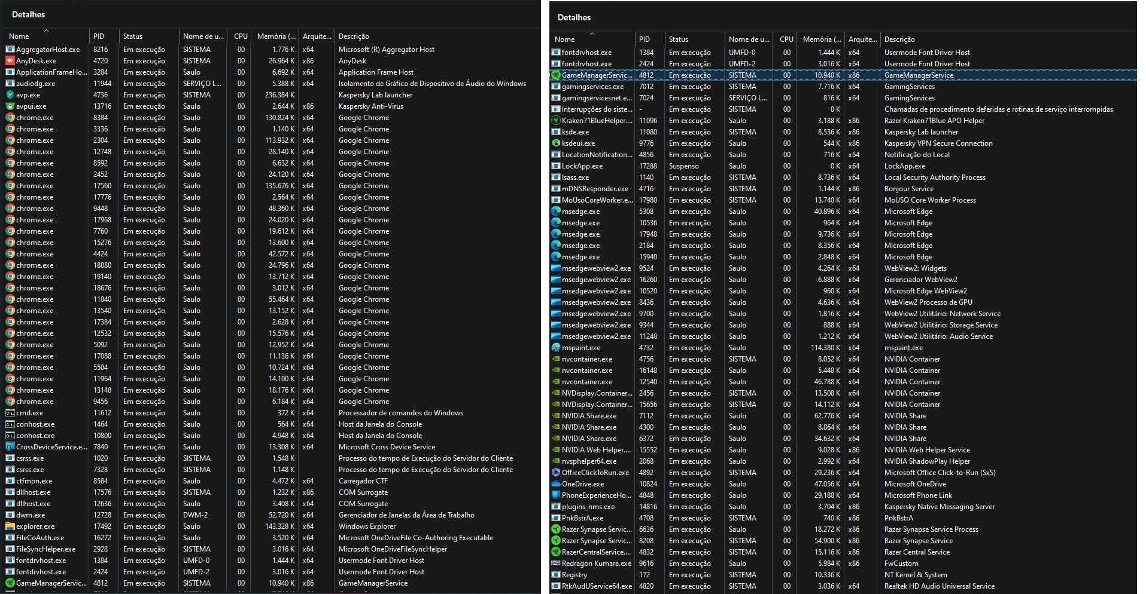1146x594 pixels.
Task: Click the Registry process icon
Action: [x=556, y=575]
